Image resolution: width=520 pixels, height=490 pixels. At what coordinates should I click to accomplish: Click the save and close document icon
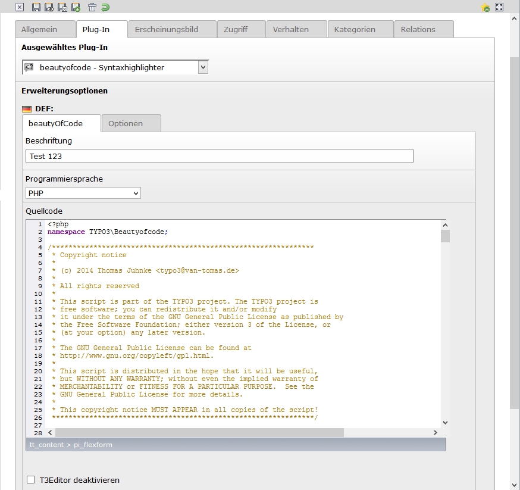tap(62, 7)
